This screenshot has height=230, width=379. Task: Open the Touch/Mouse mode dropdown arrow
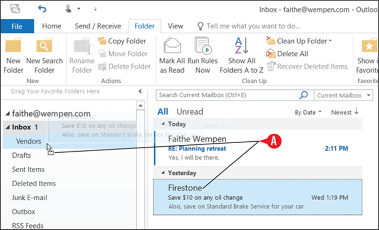78,9
